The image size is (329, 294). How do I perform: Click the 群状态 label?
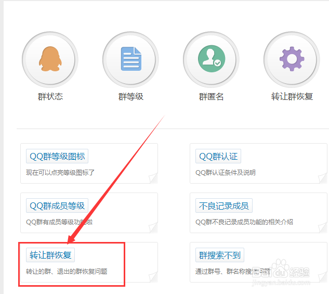click(x=50, y=97)
